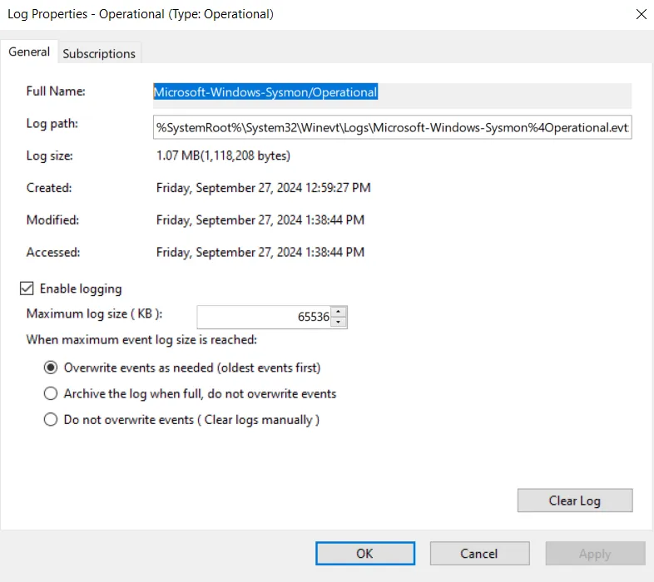This screenshot has width=654, height=582.
Task: Click the Clear Log button
Action: [x=575, y=501]
